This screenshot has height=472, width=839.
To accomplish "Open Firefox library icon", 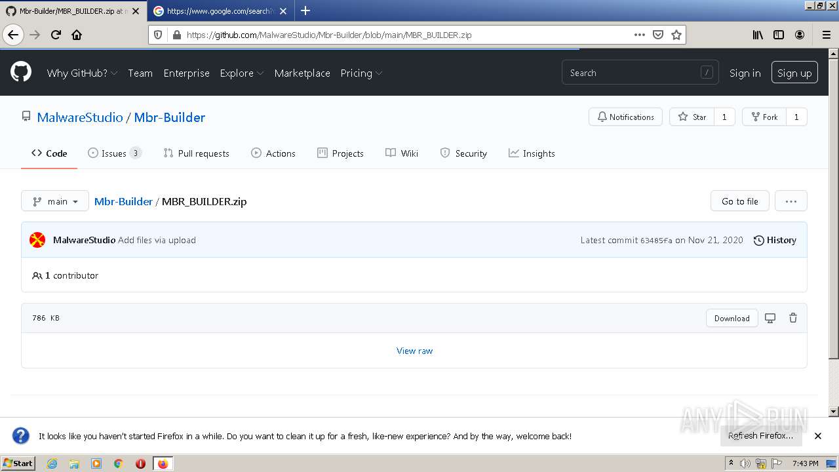I will [758, 35].
